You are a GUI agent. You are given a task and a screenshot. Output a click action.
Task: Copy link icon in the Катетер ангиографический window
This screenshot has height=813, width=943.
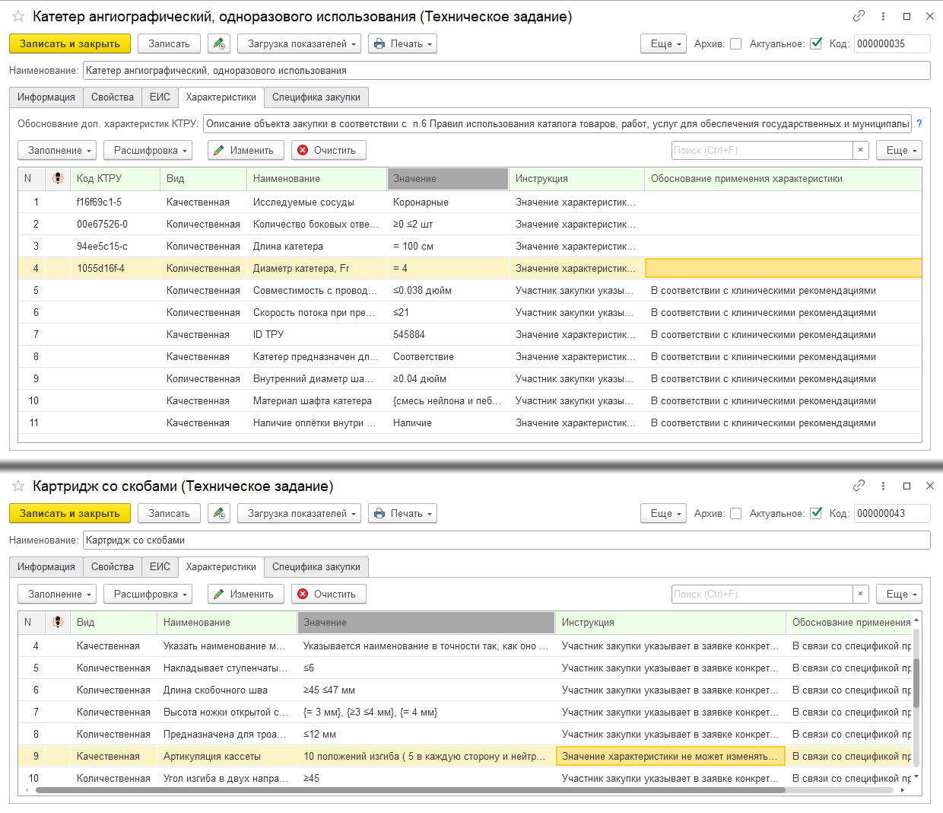click(859, 16)
